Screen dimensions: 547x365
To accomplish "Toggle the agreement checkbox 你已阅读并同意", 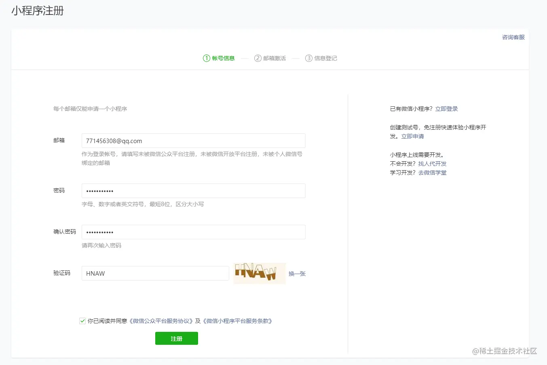I will pyautogui.click(x=82, y=321).
